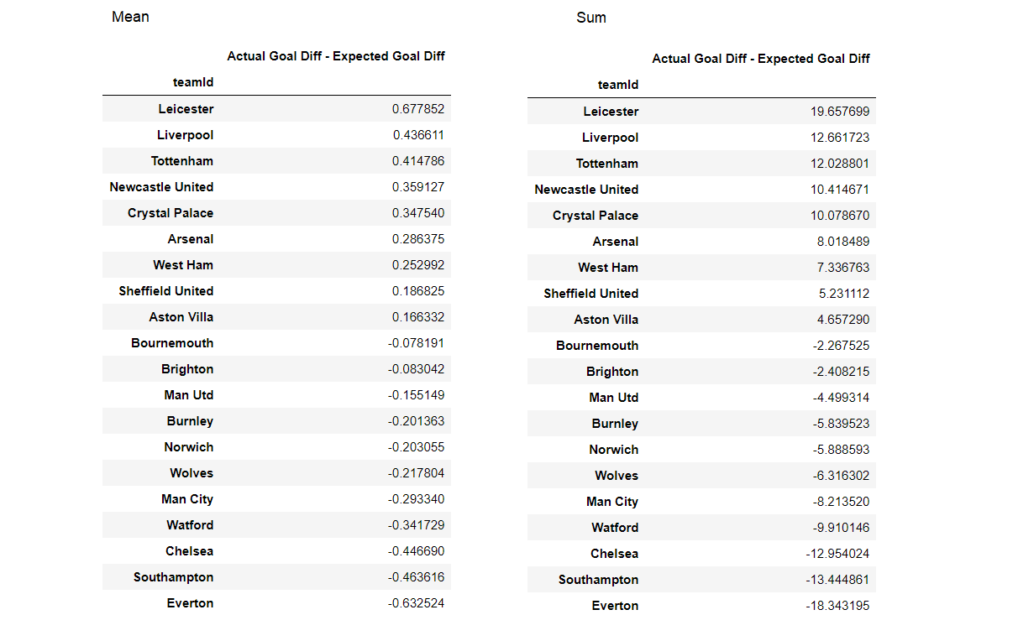1018x641 pixels.
Task: Click Tottenham row label in the Sum table
Action: (x=606, y=164)
